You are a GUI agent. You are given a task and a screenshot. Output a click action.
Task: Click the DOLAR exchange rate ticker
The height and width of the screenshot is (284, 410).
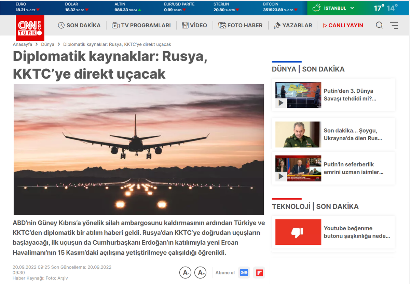77,7
